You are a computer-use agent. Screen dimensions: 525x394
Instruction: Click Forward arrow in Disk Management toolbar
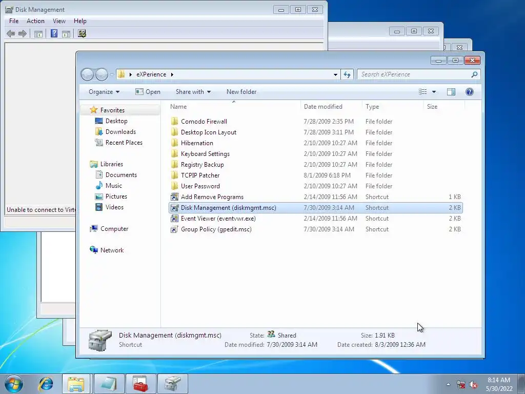click(23, 33)
